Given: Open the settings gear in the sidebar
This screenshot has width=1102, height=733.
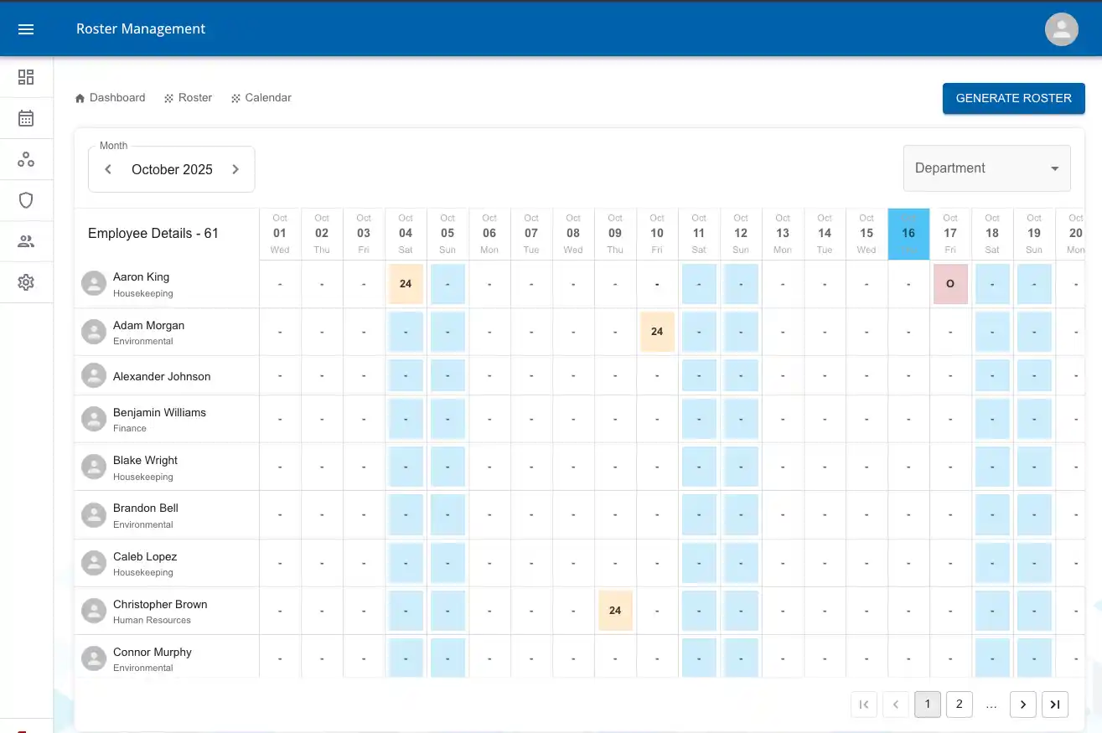Looking at the screenshot, I should tap(26, 281).
